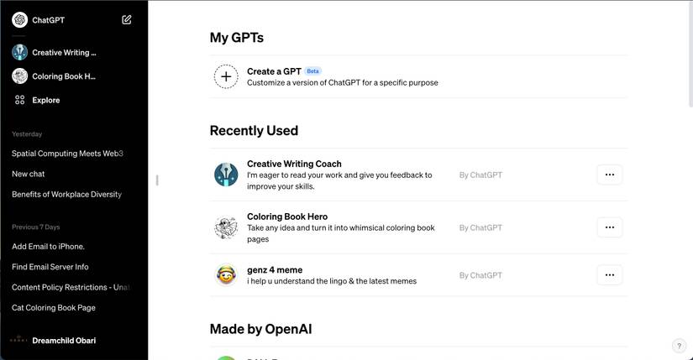
Task: Click the help question mark icon
Action: click(680, 346)
